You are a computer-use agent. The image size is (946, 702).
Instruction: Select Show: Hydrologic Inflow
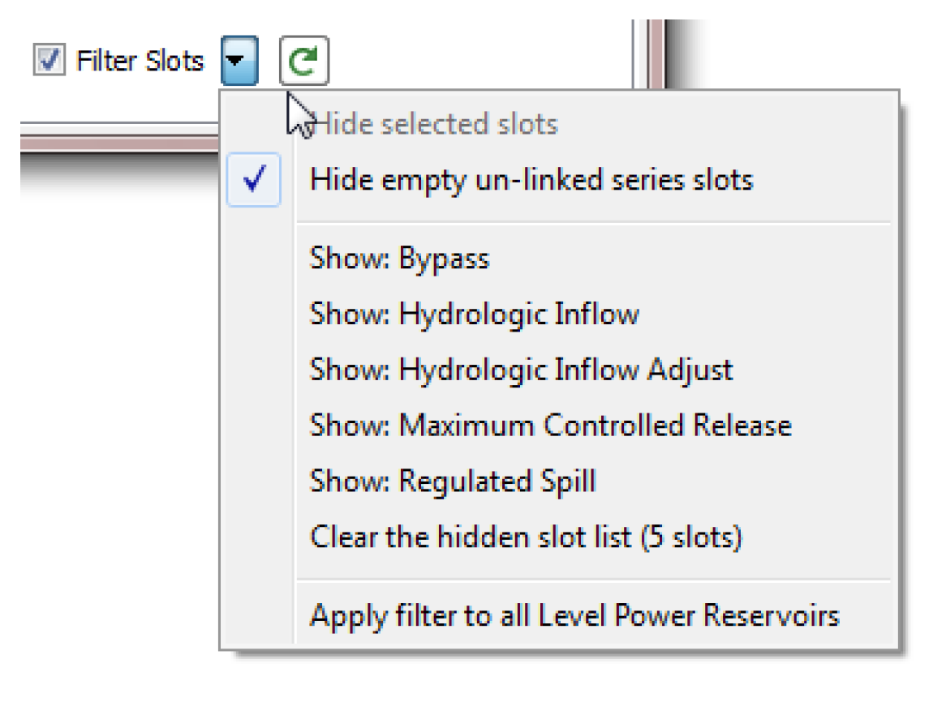(474, 314)
